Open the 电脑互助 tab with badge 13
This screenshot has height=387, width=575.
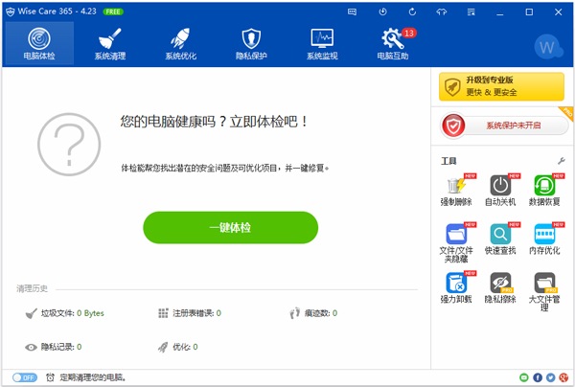coord(393,44)
